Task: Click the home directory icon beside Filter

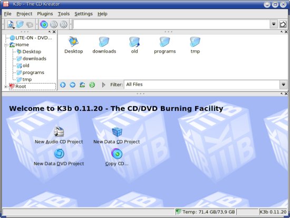Action: click(x=82, y=85)
